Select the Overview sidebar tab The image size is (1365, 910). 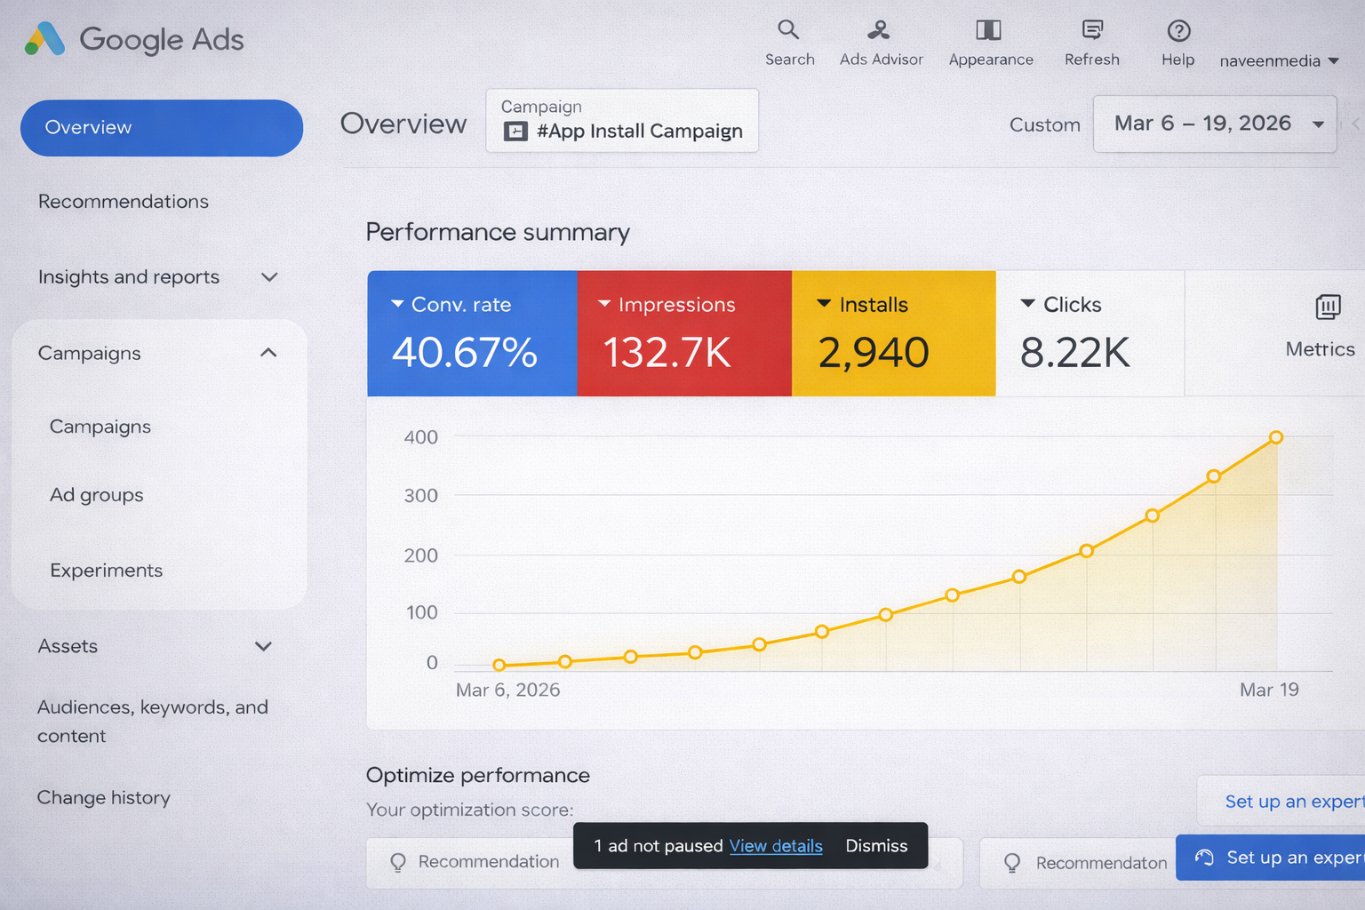point(162,128)
